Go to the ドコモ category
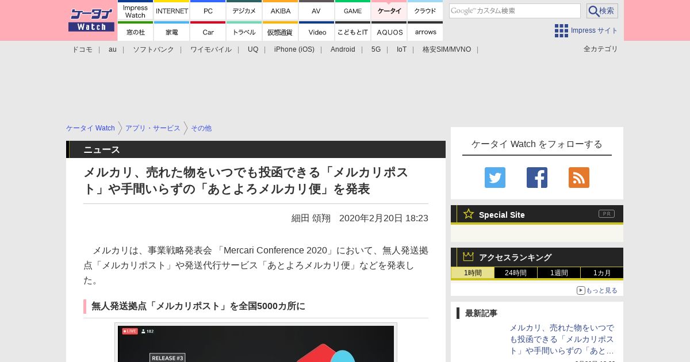Viewport: 690px width, 362px height. pyautogui.click(x=82, y=49)
